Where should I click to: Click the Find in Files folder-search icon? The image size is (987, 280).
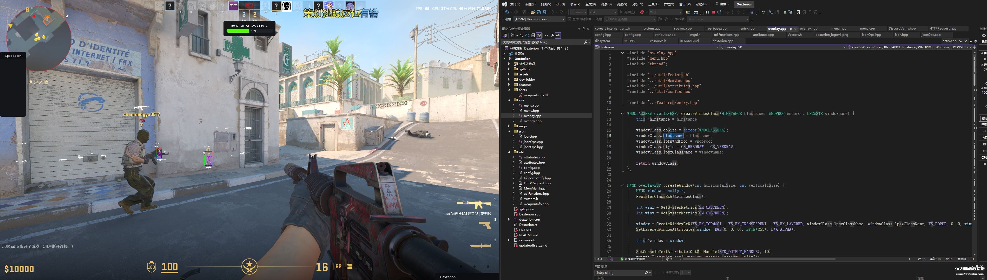pos(688,12)
